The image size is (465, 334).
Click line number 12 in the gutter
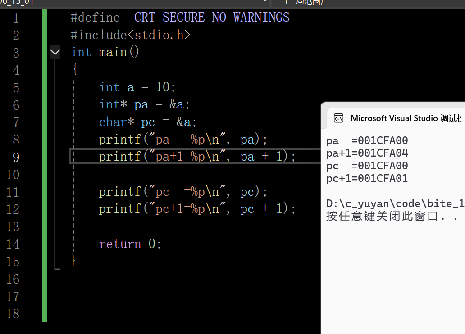[x=13, y=209]
